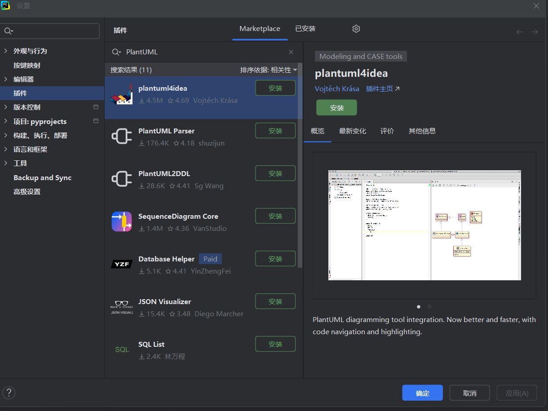
Task: Expand the 版本控制 tree node
Action: (6, 107)
